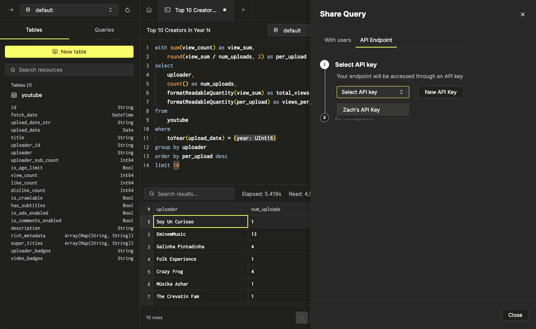Click the refresh icon beside the database selector
The width and height of the screenshot is (536, 329).
[x=127, y=10]
